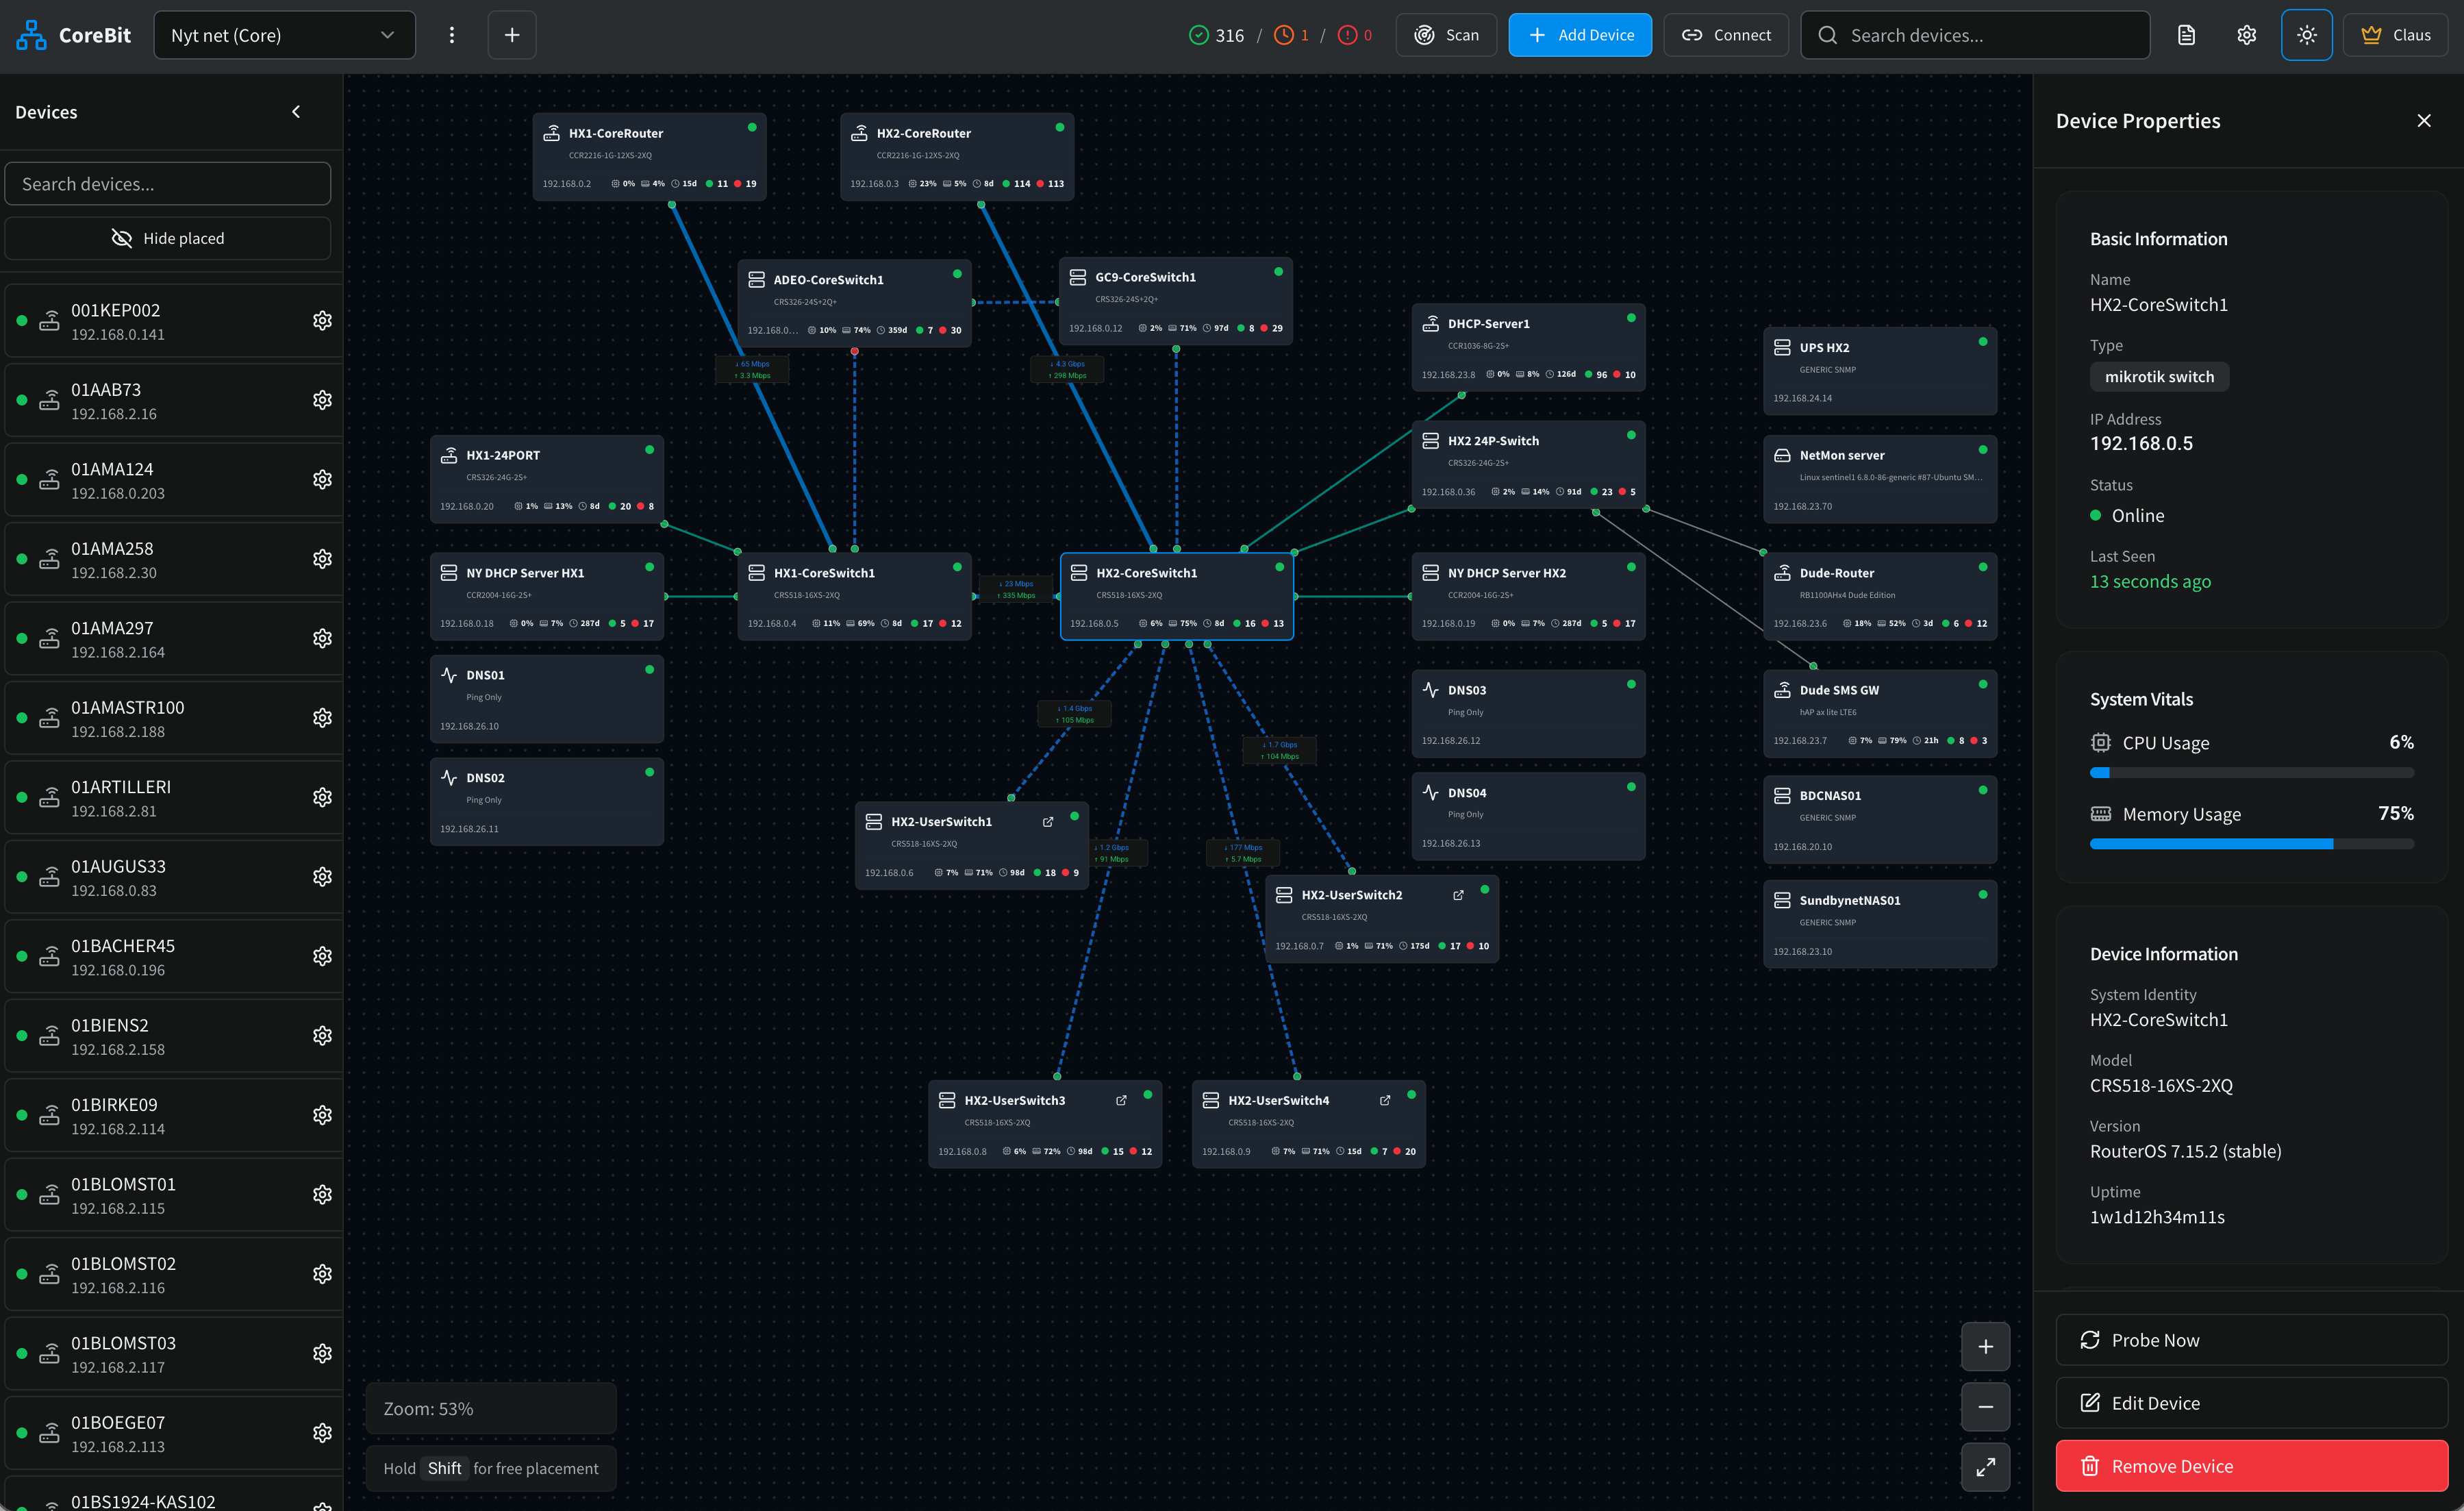Screen dimensions: 2464x1511
Task: Click the plus icon to add a network
Action: tap(512, 35)
